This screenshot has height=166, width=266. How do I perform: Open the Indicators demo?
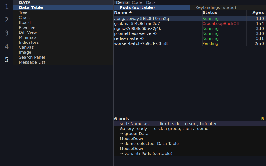tap(63, 42)
